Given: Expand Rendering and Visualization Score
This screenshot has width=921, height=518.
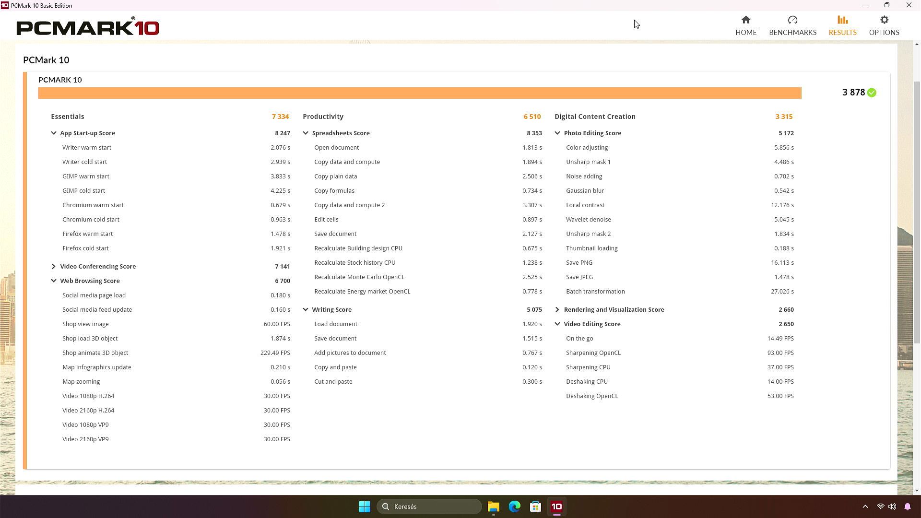Looking at the screenshot, I should coord(557,310).
